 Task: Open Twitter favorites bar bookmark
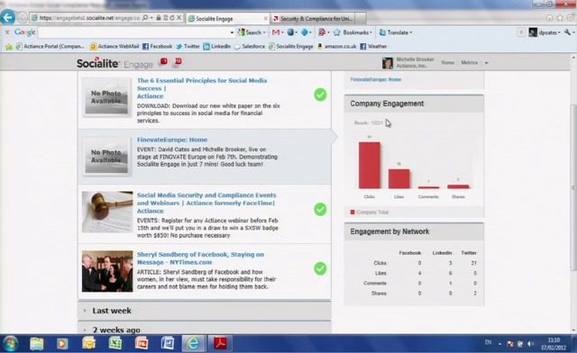pyautogui.click(x=188, y=46)
